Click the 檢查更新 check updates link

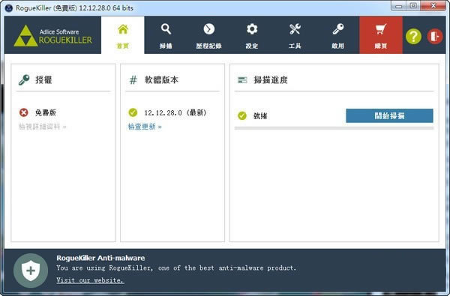(145, 127)
